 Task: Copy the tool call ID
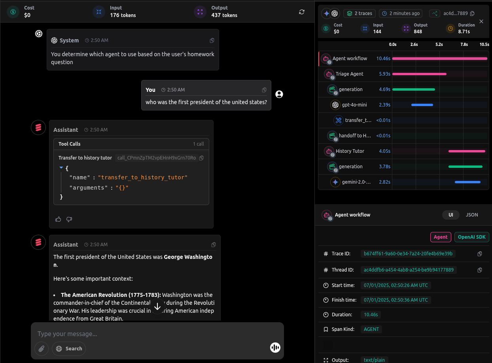[x=201, y=158]
